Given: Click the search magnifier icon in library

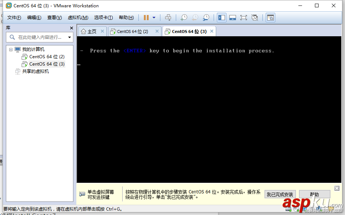Looking at the screenshot, I should 12,37.
